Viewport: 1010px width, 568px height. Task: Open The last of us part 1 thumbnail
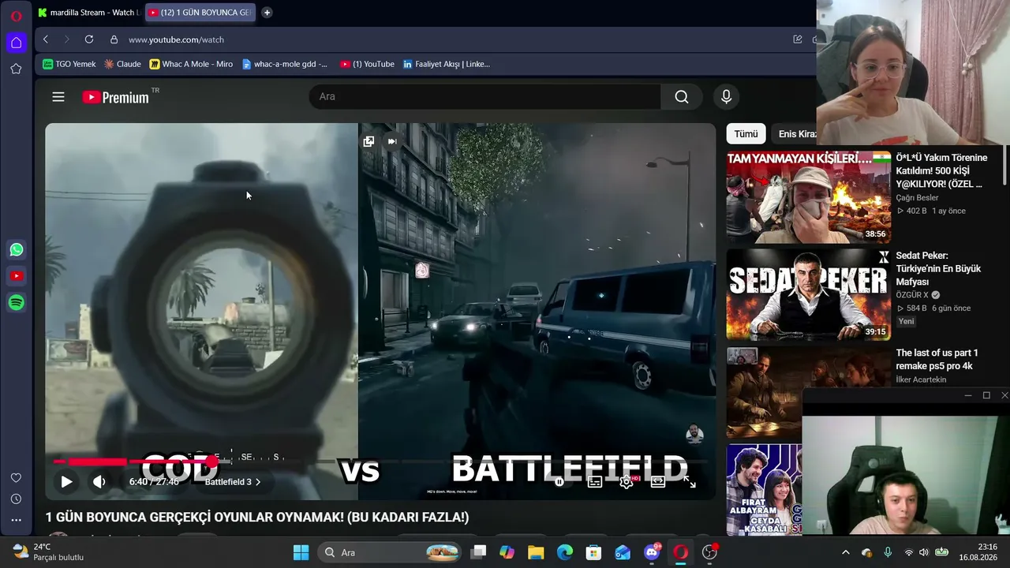(765, 393)
